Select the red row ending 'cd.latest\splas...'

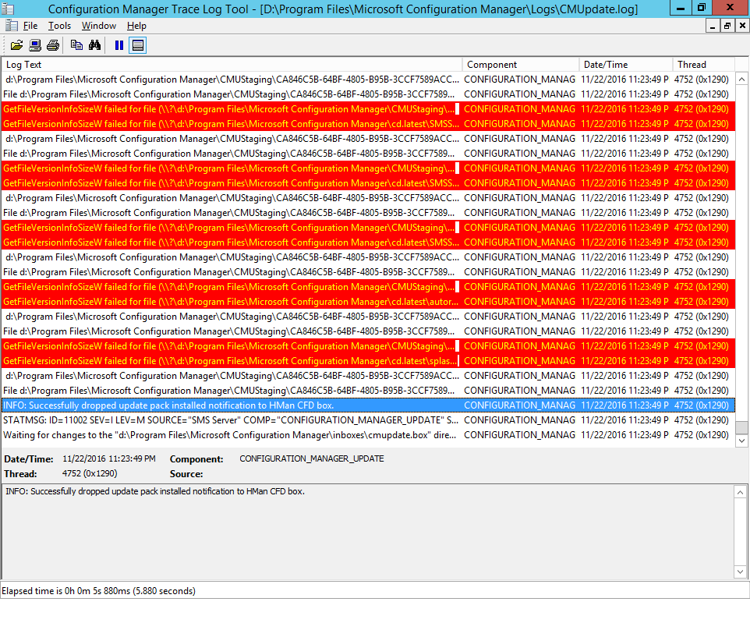[368, 361]
